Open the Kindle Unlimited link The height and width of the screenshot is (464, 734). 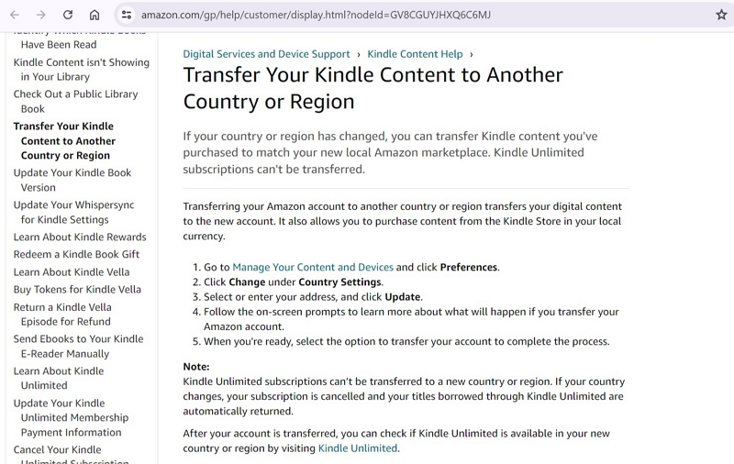pyautogui.click(x=358, y=448)
